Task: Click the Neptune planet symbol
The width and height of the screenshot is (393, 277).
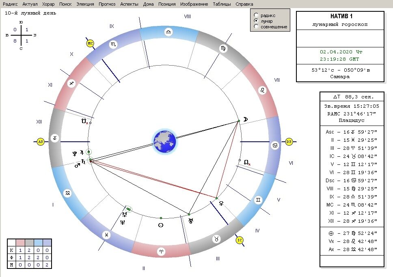Action: coord(123,222)
